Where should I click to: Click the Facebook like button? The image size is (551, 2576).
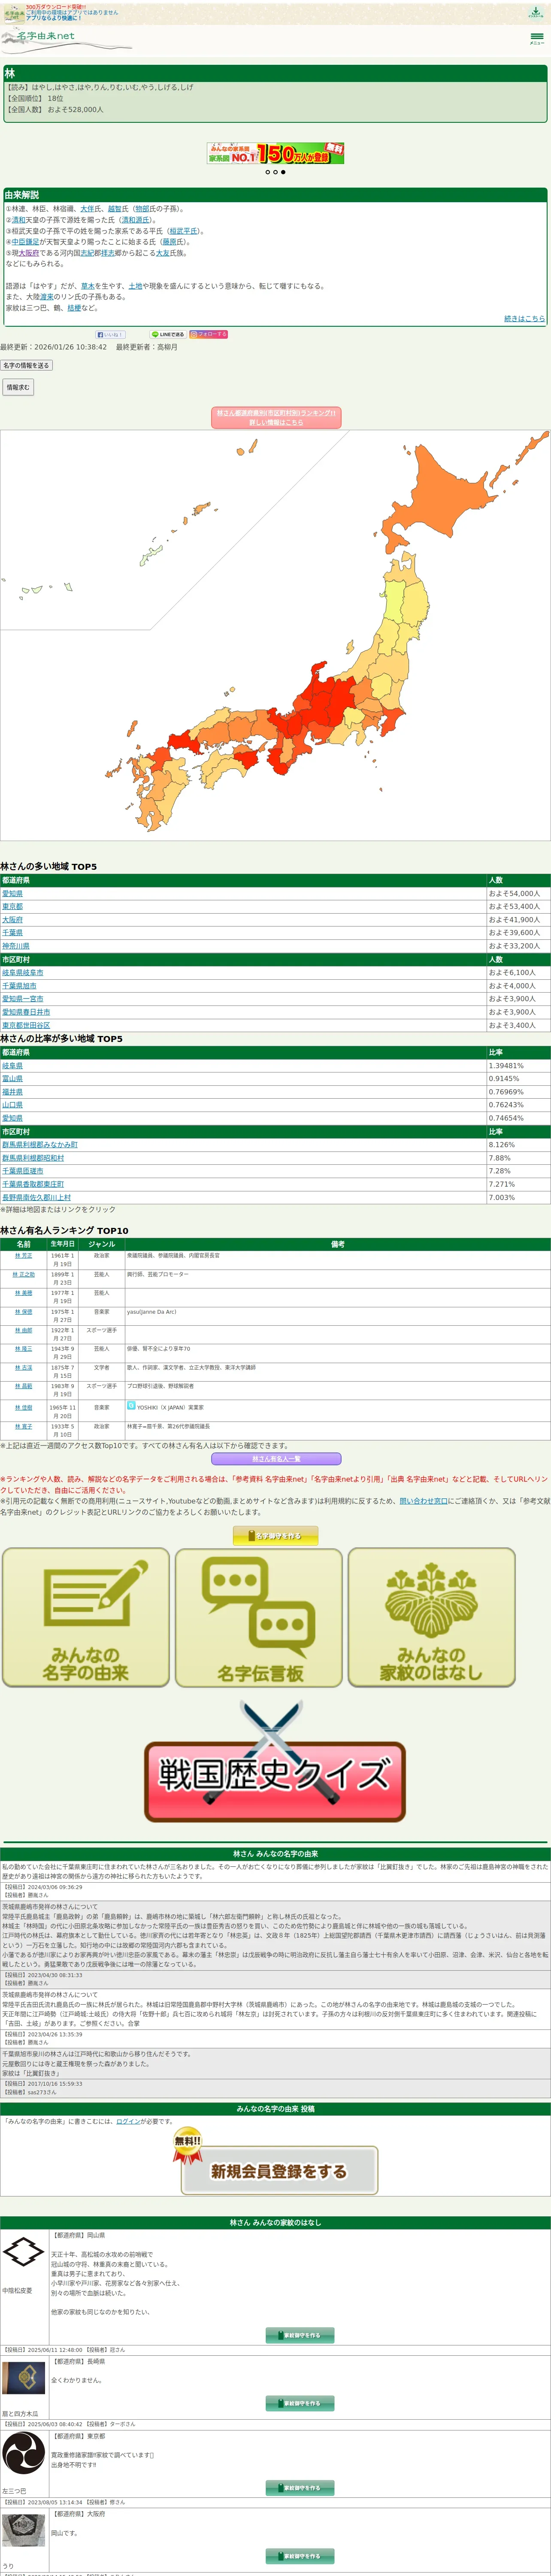(x=110, y=335)
